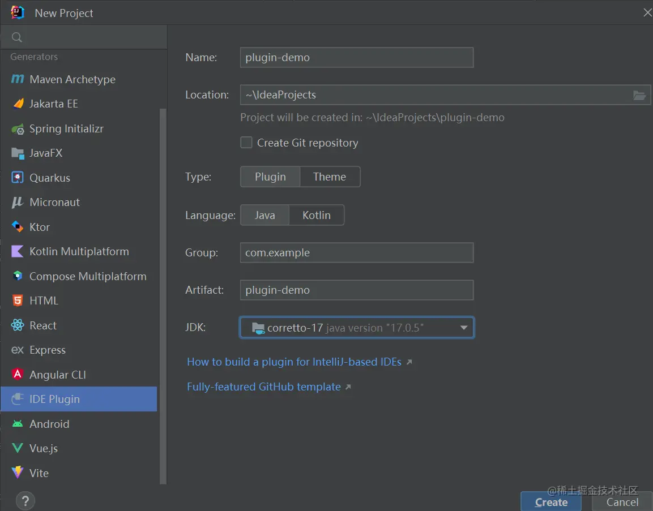Click the Kotlin Multiplatform K icon
This screenshot has height=511, width=653.
point(18,251)
